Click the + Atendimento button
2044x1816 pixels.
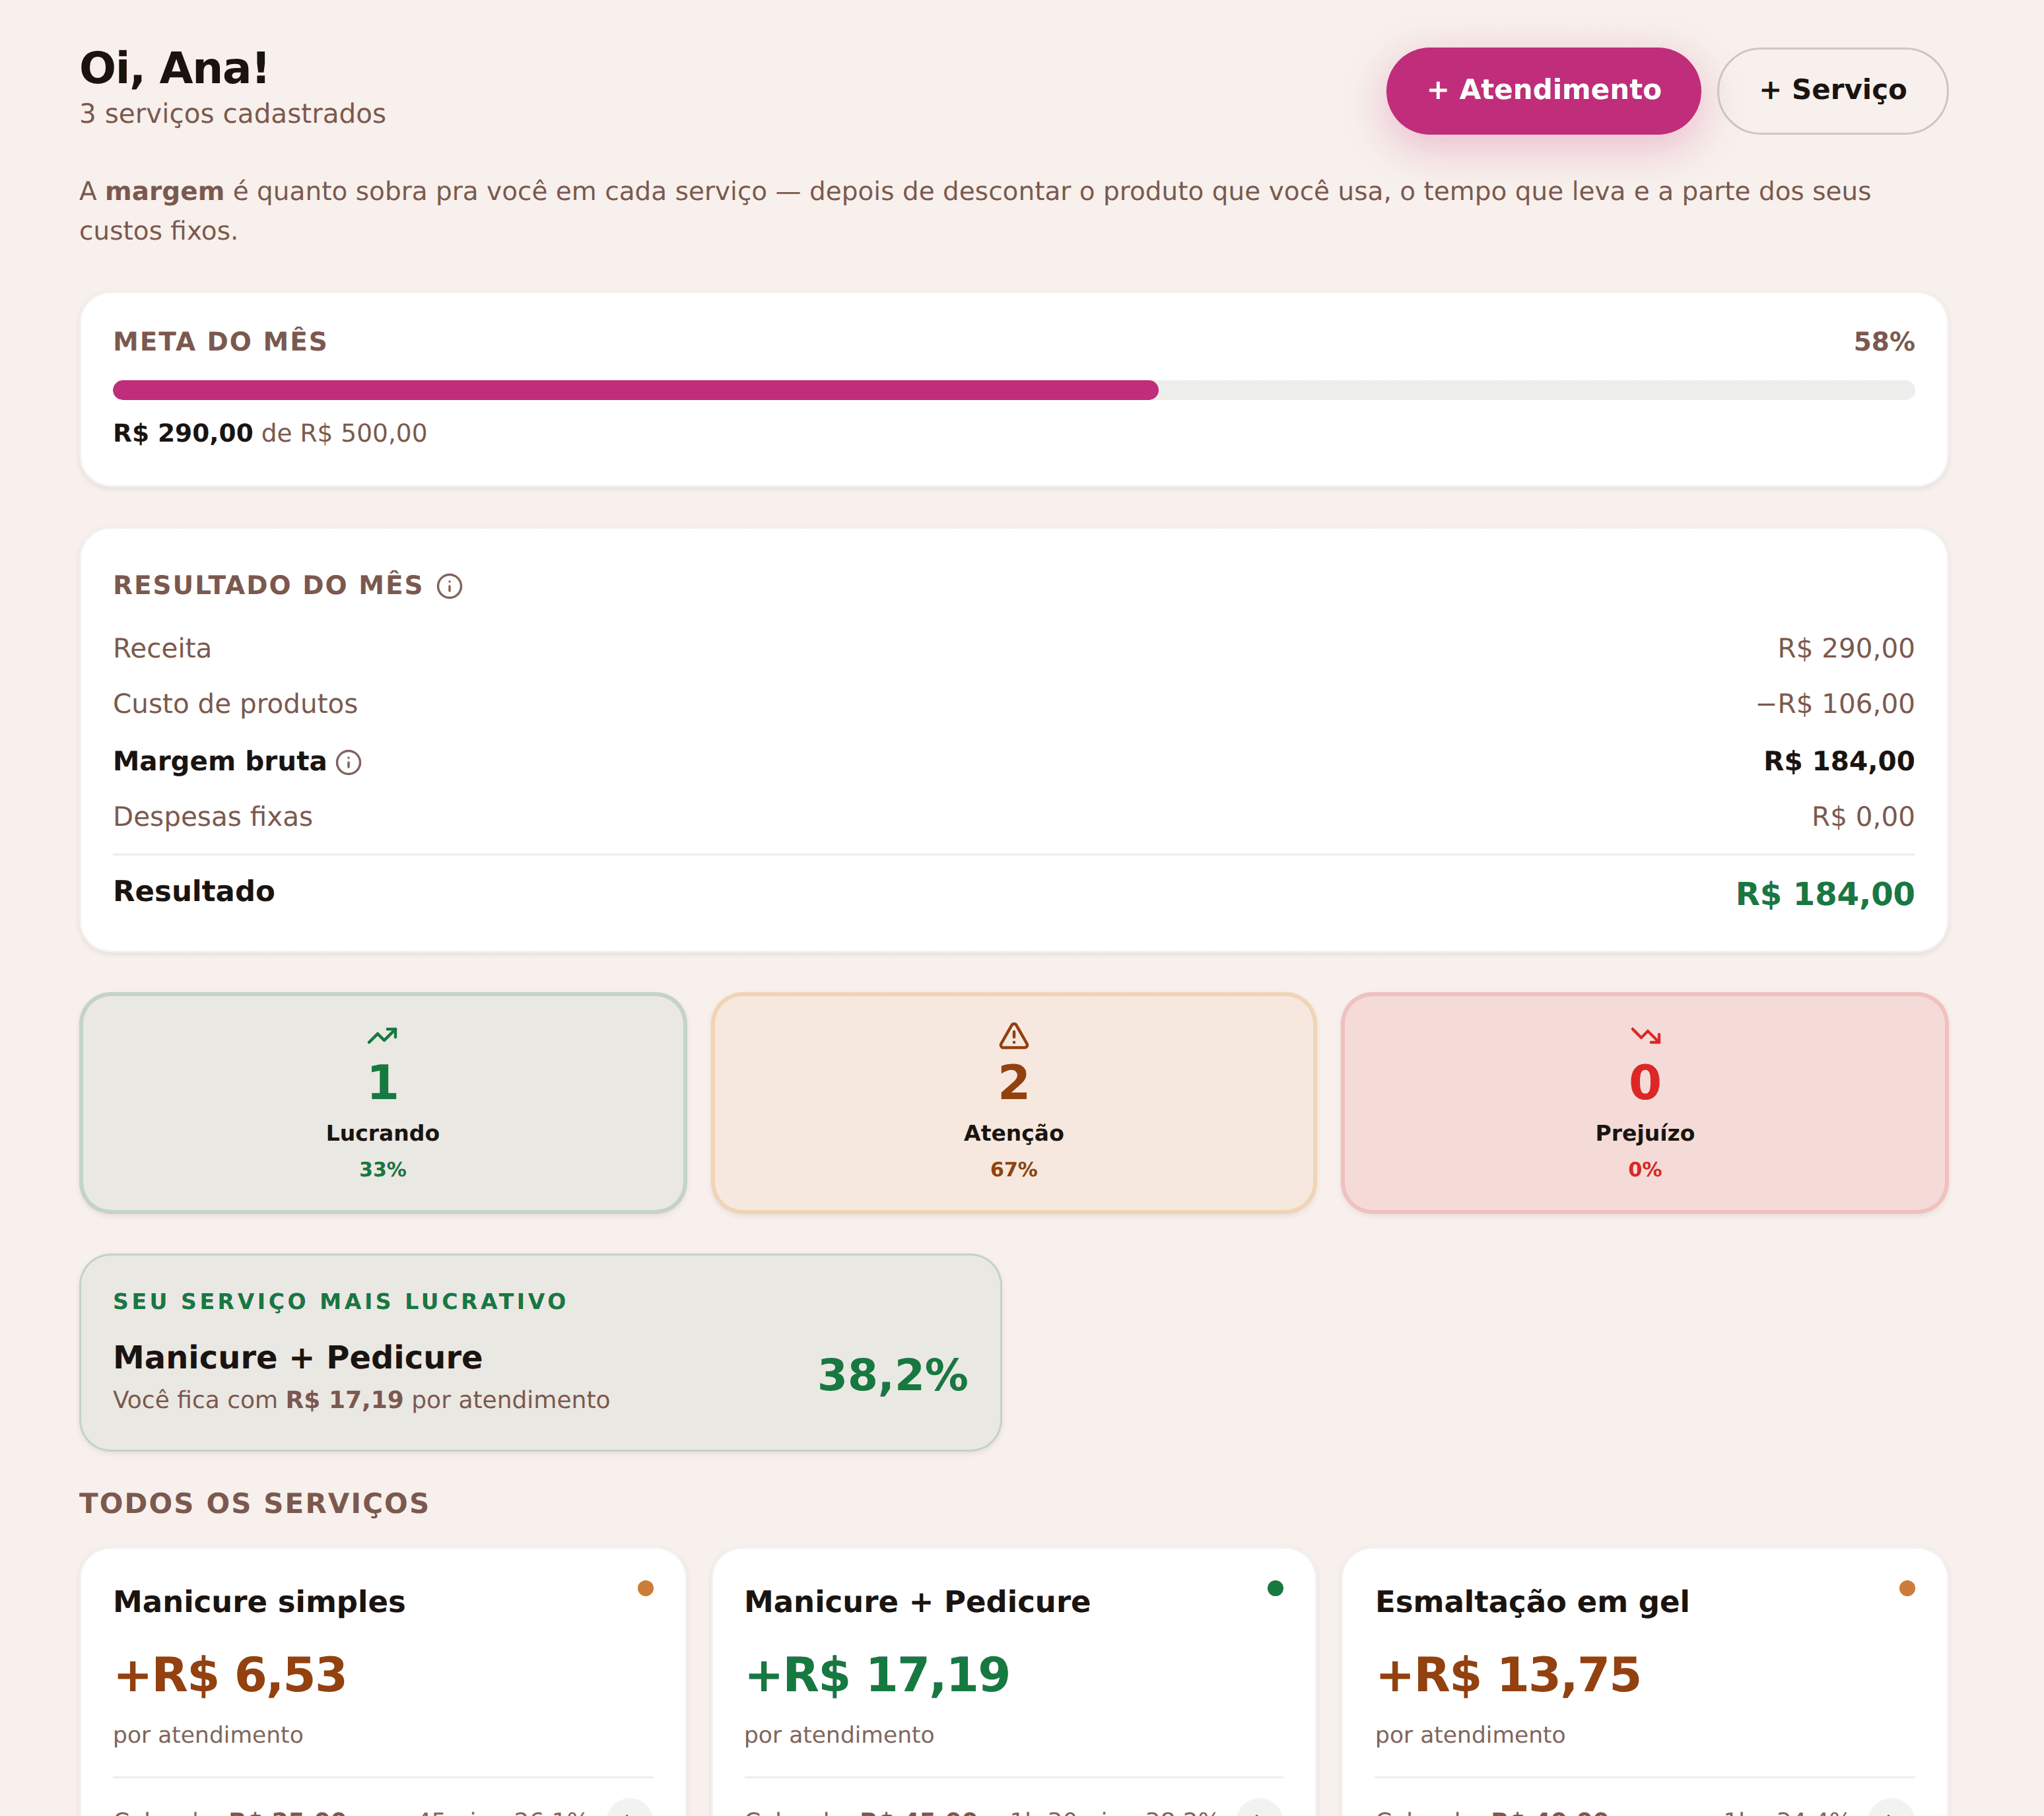coord(1543,90)
